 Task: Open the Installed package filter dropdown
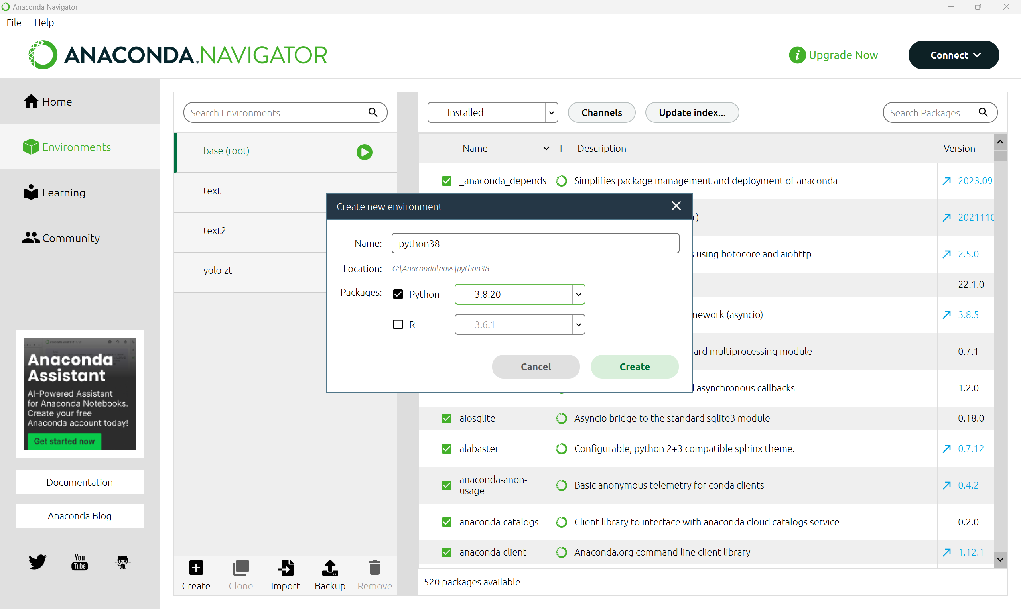492,112
